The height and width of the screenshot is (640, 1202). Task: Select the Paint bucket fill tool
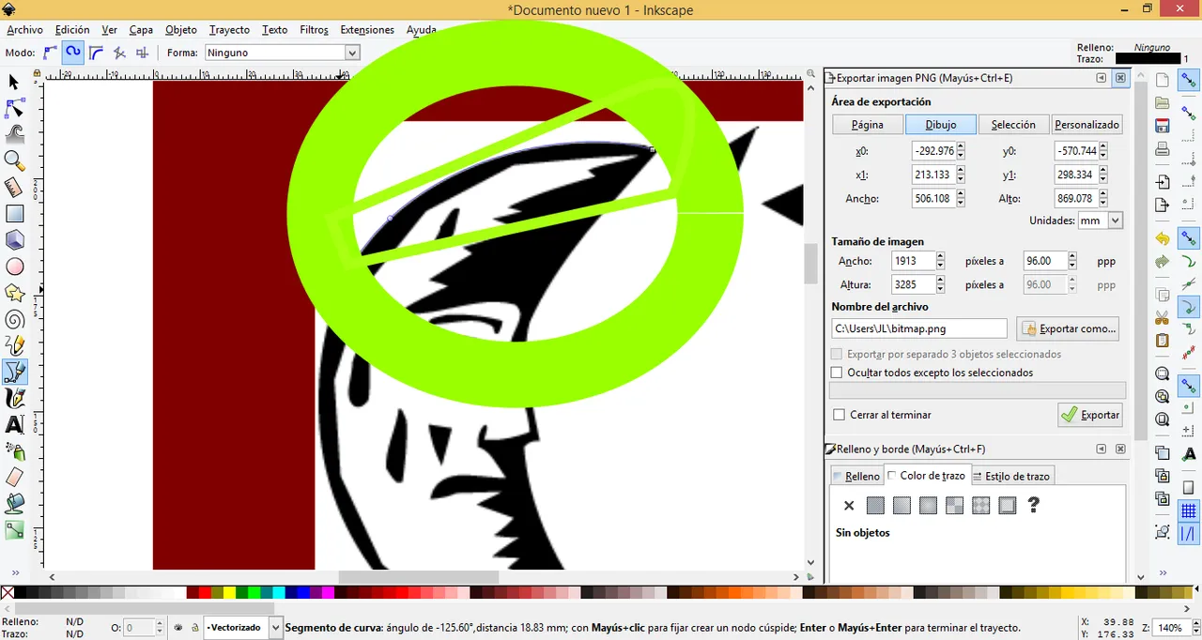point(14,504)
